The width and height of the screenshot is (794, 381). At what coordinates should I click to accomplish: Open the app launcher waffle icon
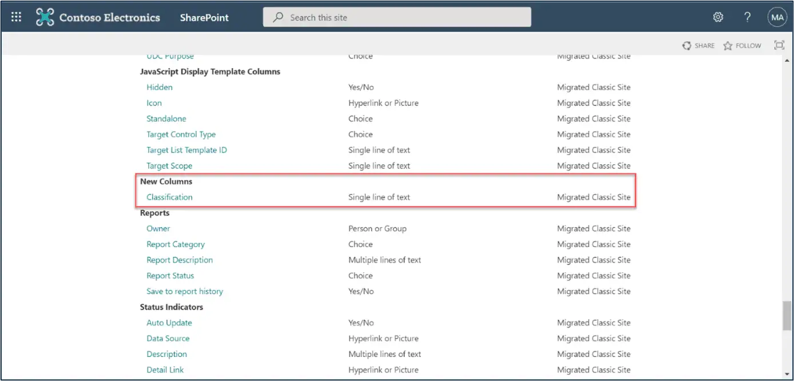point(16,17)
